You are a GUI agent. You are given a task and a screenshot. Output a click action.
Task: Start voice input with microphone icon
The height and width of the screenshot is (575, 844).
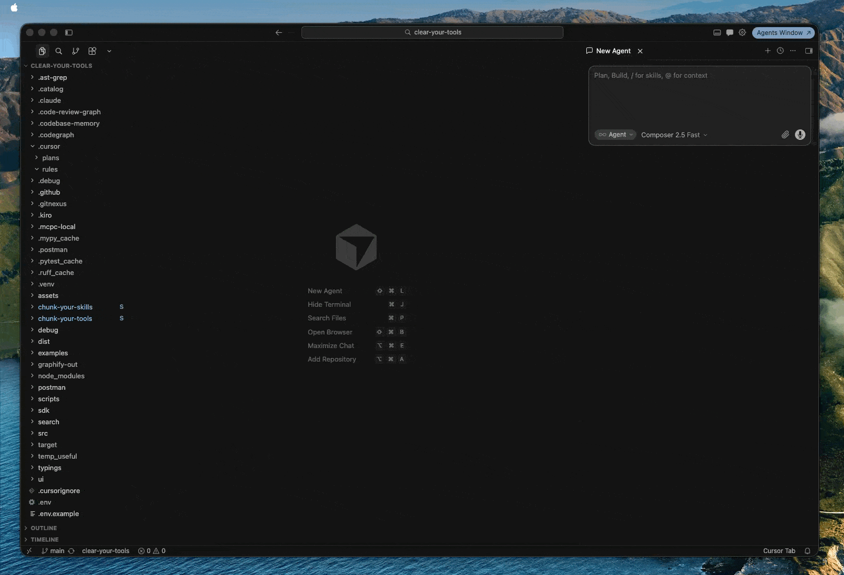tap(800, 135)
